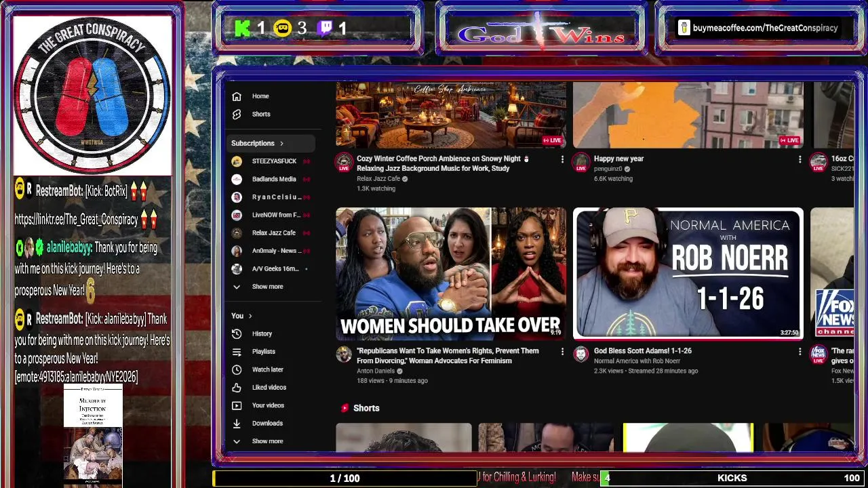
Task: Open Relax Jazz Cafe avatar in sidebar
Action: click(x=237, y=233)
